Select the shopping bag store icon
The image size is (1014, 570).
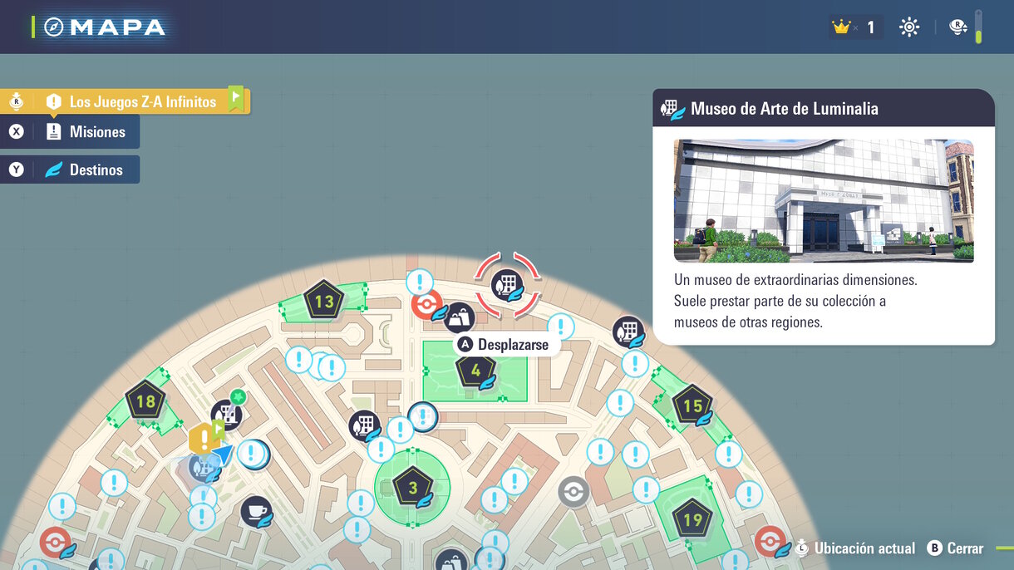click(459, 317)
